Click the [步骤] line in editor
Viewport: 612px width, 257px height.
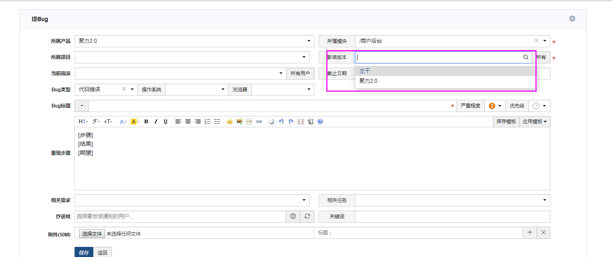(86, 135)
